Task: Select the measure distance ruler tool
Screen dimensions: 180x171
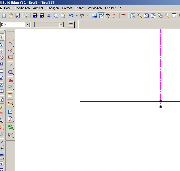Action: (10, 104)
